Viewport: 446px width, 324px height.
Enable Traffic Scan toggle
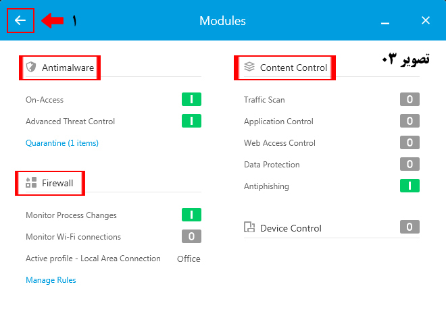tap(410, 100)
